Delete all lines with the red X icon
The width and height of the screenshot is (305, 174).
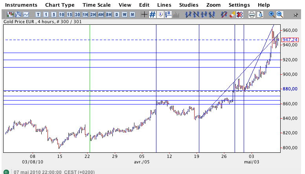point(240,15)
